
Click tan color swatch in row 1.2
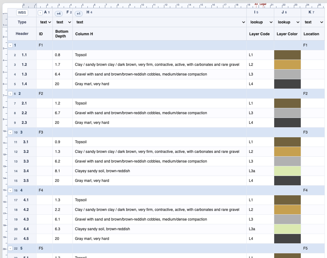pyautogui.click(x=287, y=65)
